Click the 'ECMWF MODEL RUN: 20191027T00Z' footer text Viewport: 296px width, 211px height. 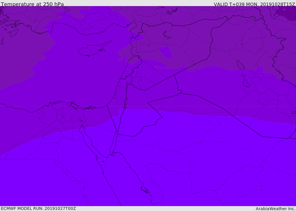click(38, 208)
